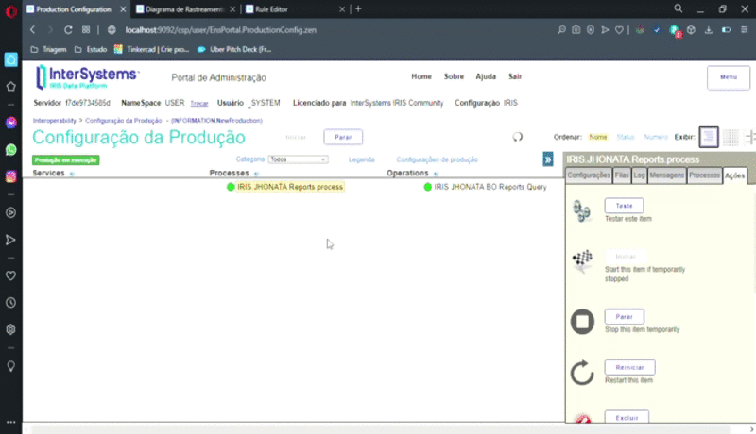Click the Test gears icon
Viewport: 756px width, 434px height.
tap(582, 211)
